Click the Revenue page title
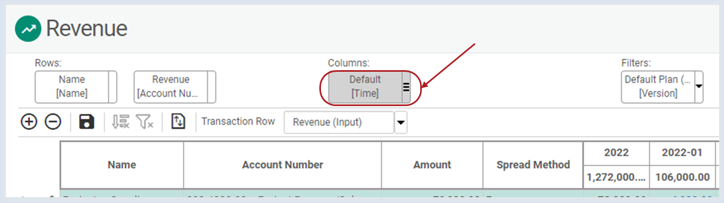The height and width of the screenshot is (203, 724). (87, 29)
